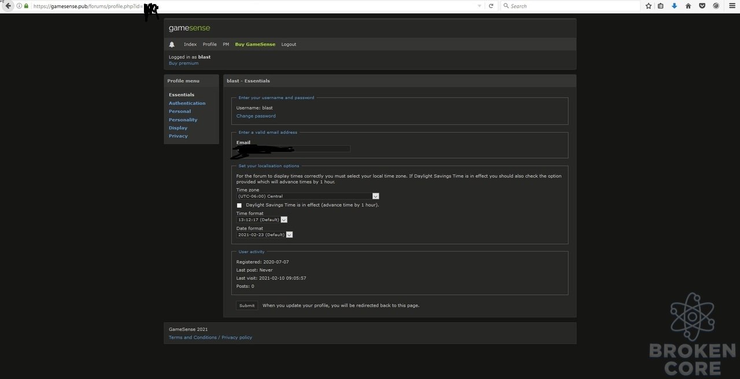This screenshot has width=740, height=379.
Task: Click the Email input field
Action: (293, 149)
